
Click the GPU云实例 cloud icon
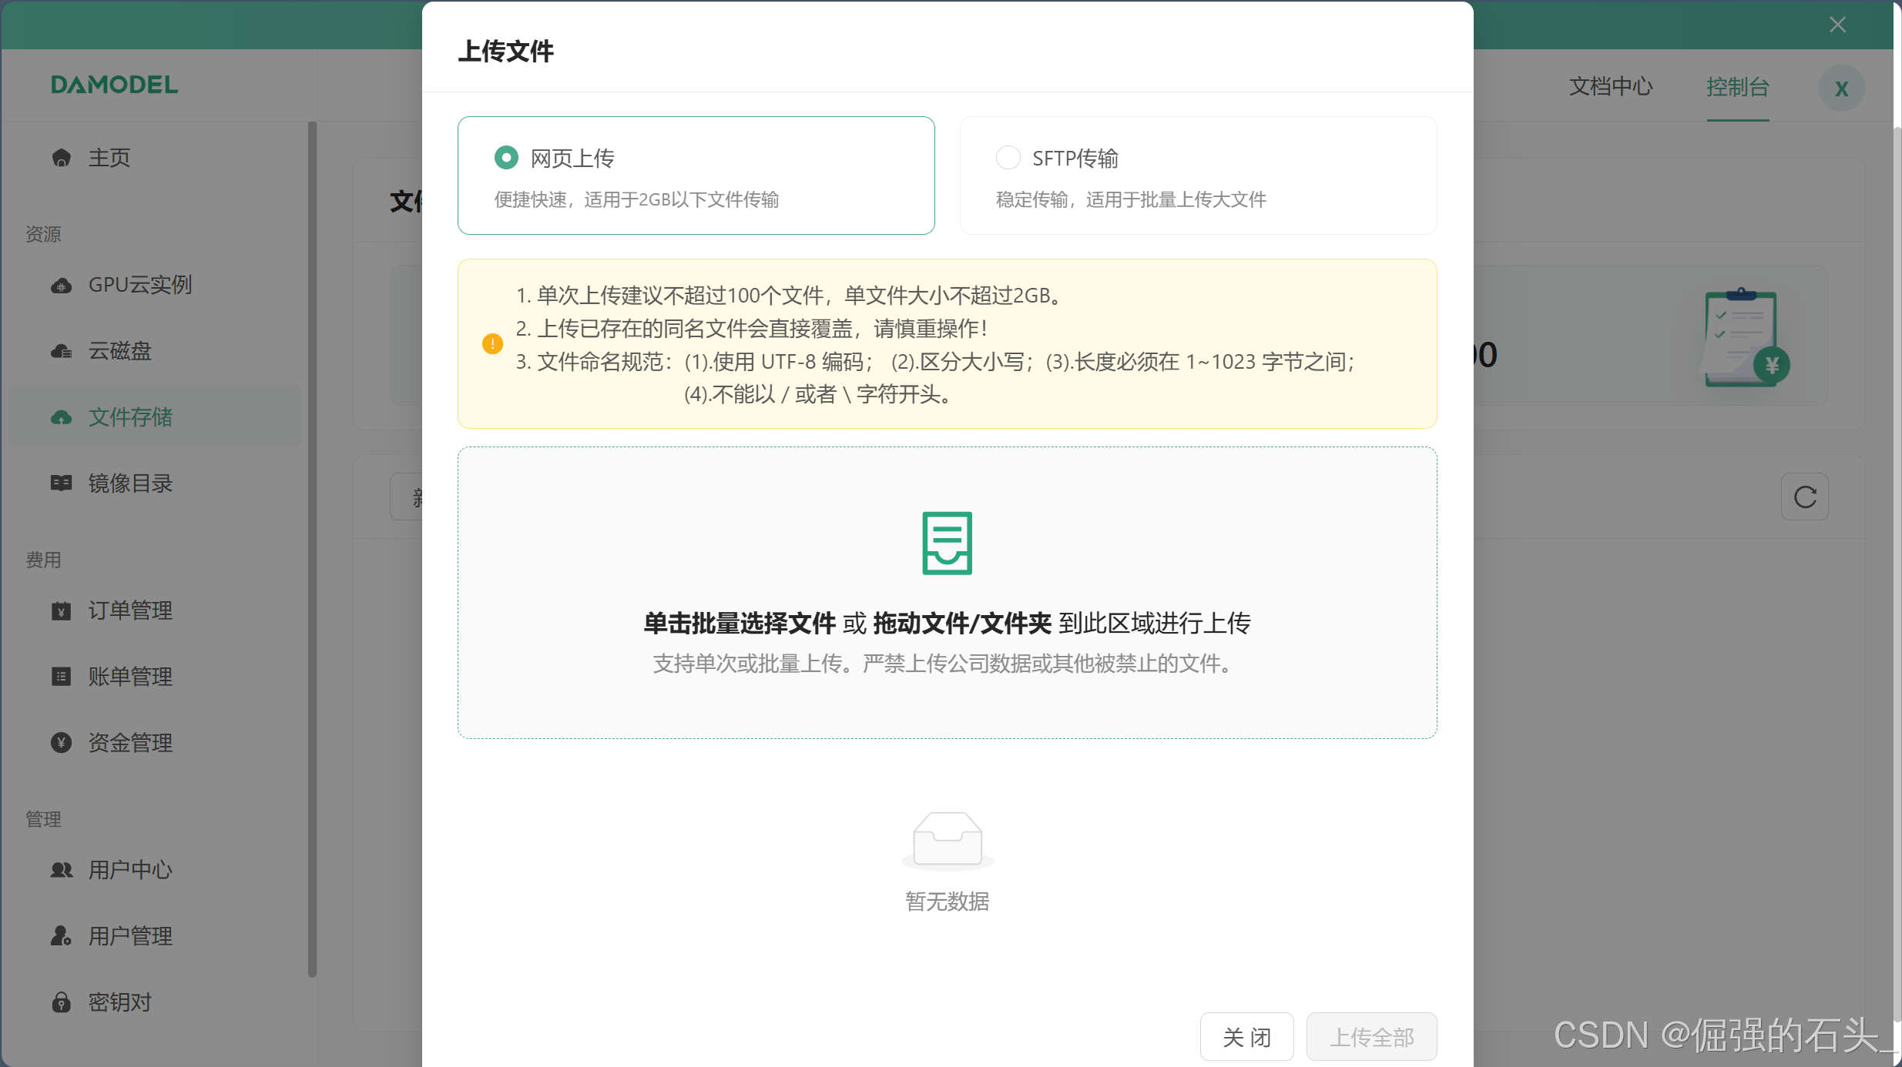pyautogui.click(x=62, y=286)
